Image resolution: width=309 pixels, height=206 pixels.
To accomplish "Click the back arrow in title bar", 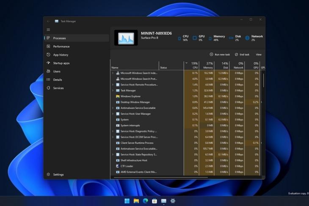I will [x=48, y=21].
